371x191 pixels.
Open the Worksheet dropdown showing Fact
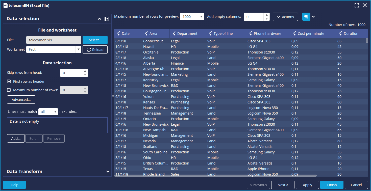point(78,49)
